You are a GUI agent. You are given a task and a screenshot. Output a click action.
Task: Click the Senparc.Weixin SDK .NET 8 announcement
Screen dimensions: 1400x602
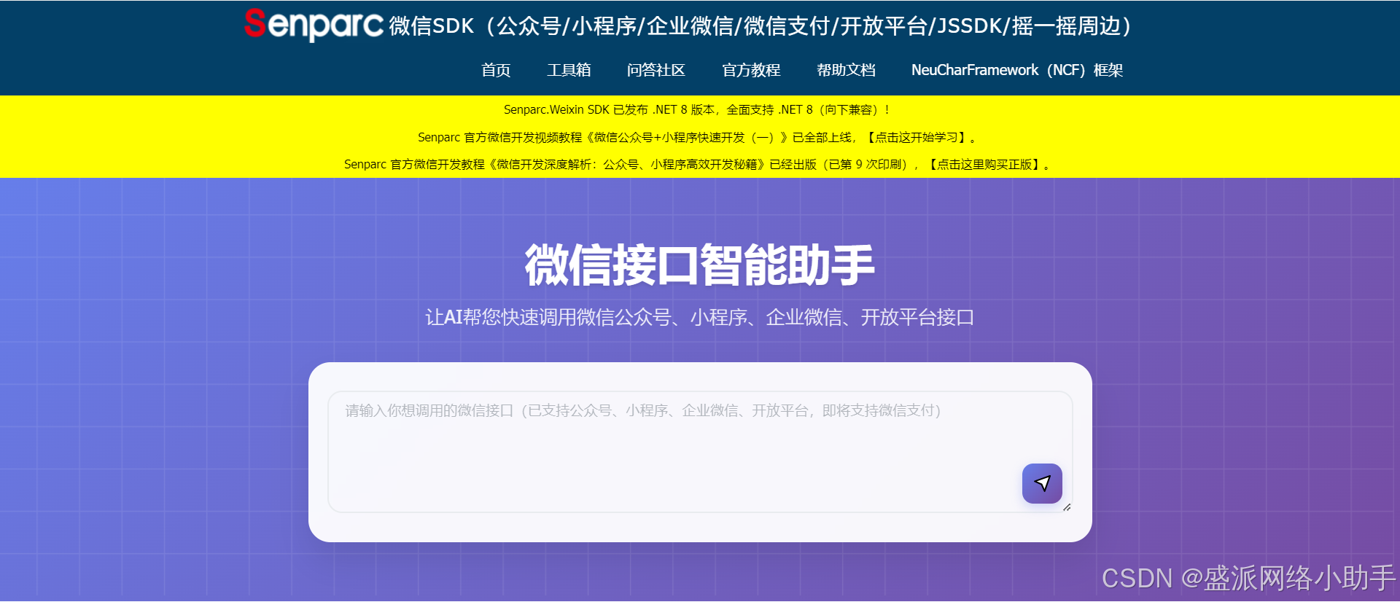pyautogui.click(x=696, y=110)
